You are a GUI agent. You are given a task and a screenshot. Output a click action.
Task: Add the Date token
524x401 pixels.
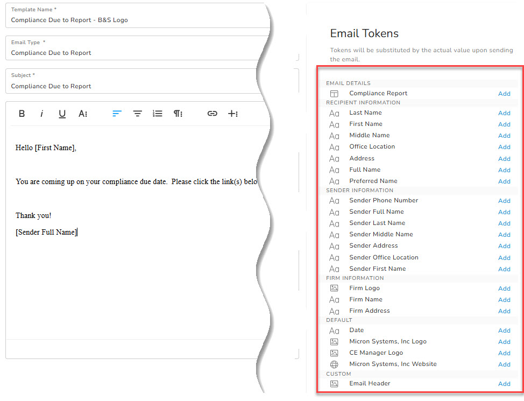pyautogui.click(x=504, y=331)
